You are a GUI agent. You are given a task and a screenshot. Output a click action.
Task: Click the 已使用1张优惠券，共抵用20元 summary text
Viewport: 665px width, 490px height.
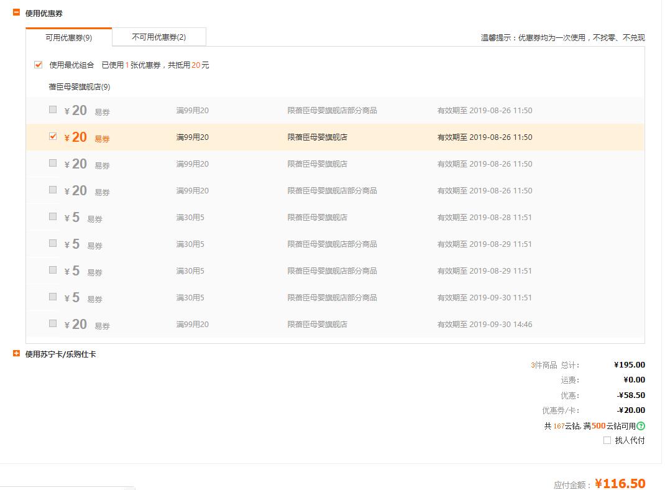tap(155, 65)
